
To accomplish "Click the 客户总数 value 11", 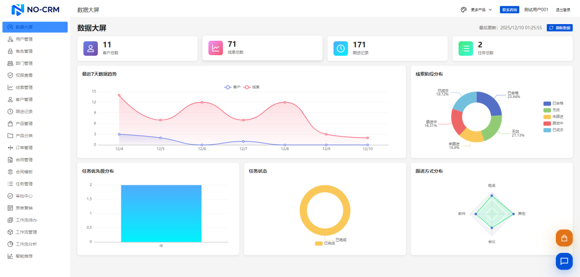I will click(107, 44).
